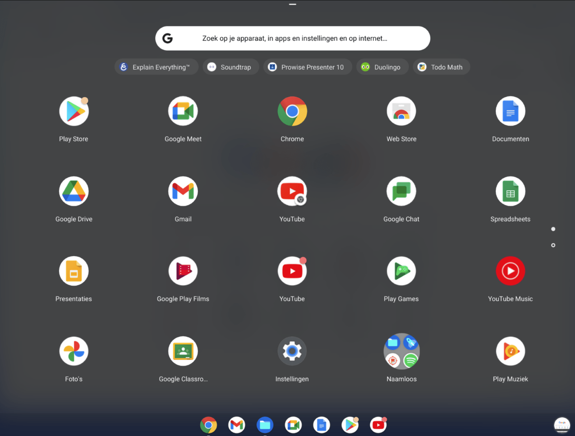Open the Play Store app in launcher grid
This screenshot has height=436, width=575.
(74, 111)
